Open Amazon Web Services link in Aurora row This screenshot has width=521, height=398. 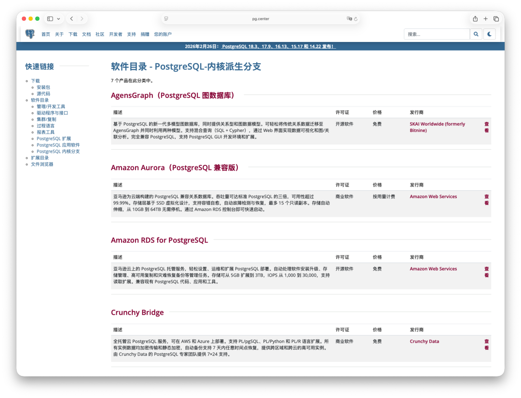coord(433,197)
